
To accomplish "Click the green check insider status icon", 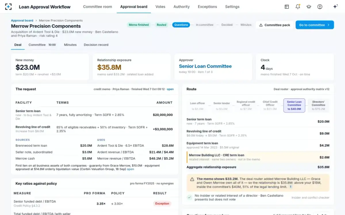I will [189, 197].
